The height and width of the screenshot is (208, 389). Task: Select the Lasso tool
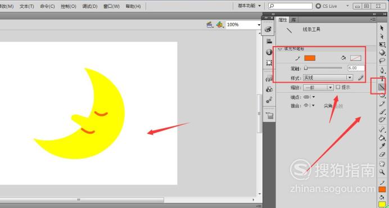[x=382, y=61]
